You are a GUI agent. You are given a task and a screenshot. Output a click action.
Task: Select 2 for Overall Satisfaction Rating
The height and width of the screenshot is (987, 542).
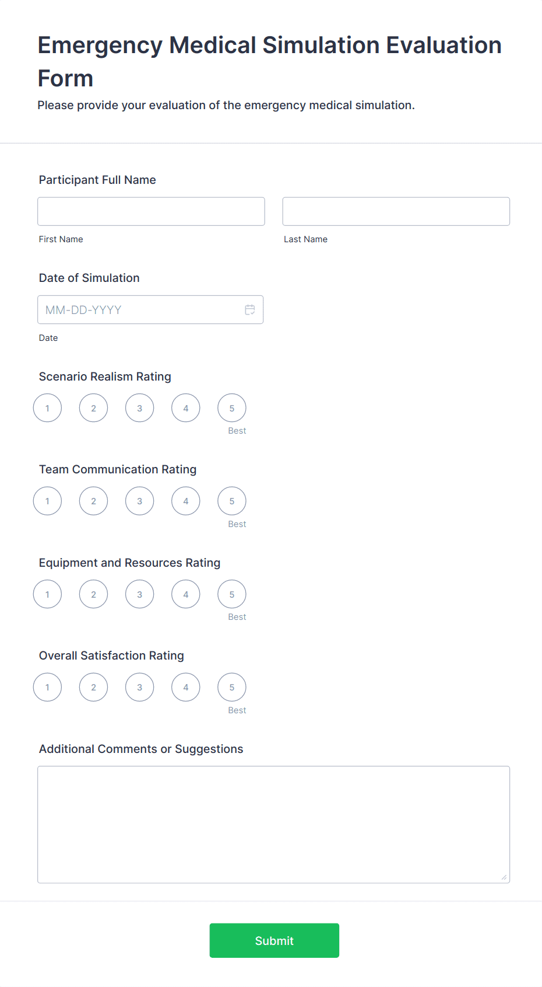[93, 688]
